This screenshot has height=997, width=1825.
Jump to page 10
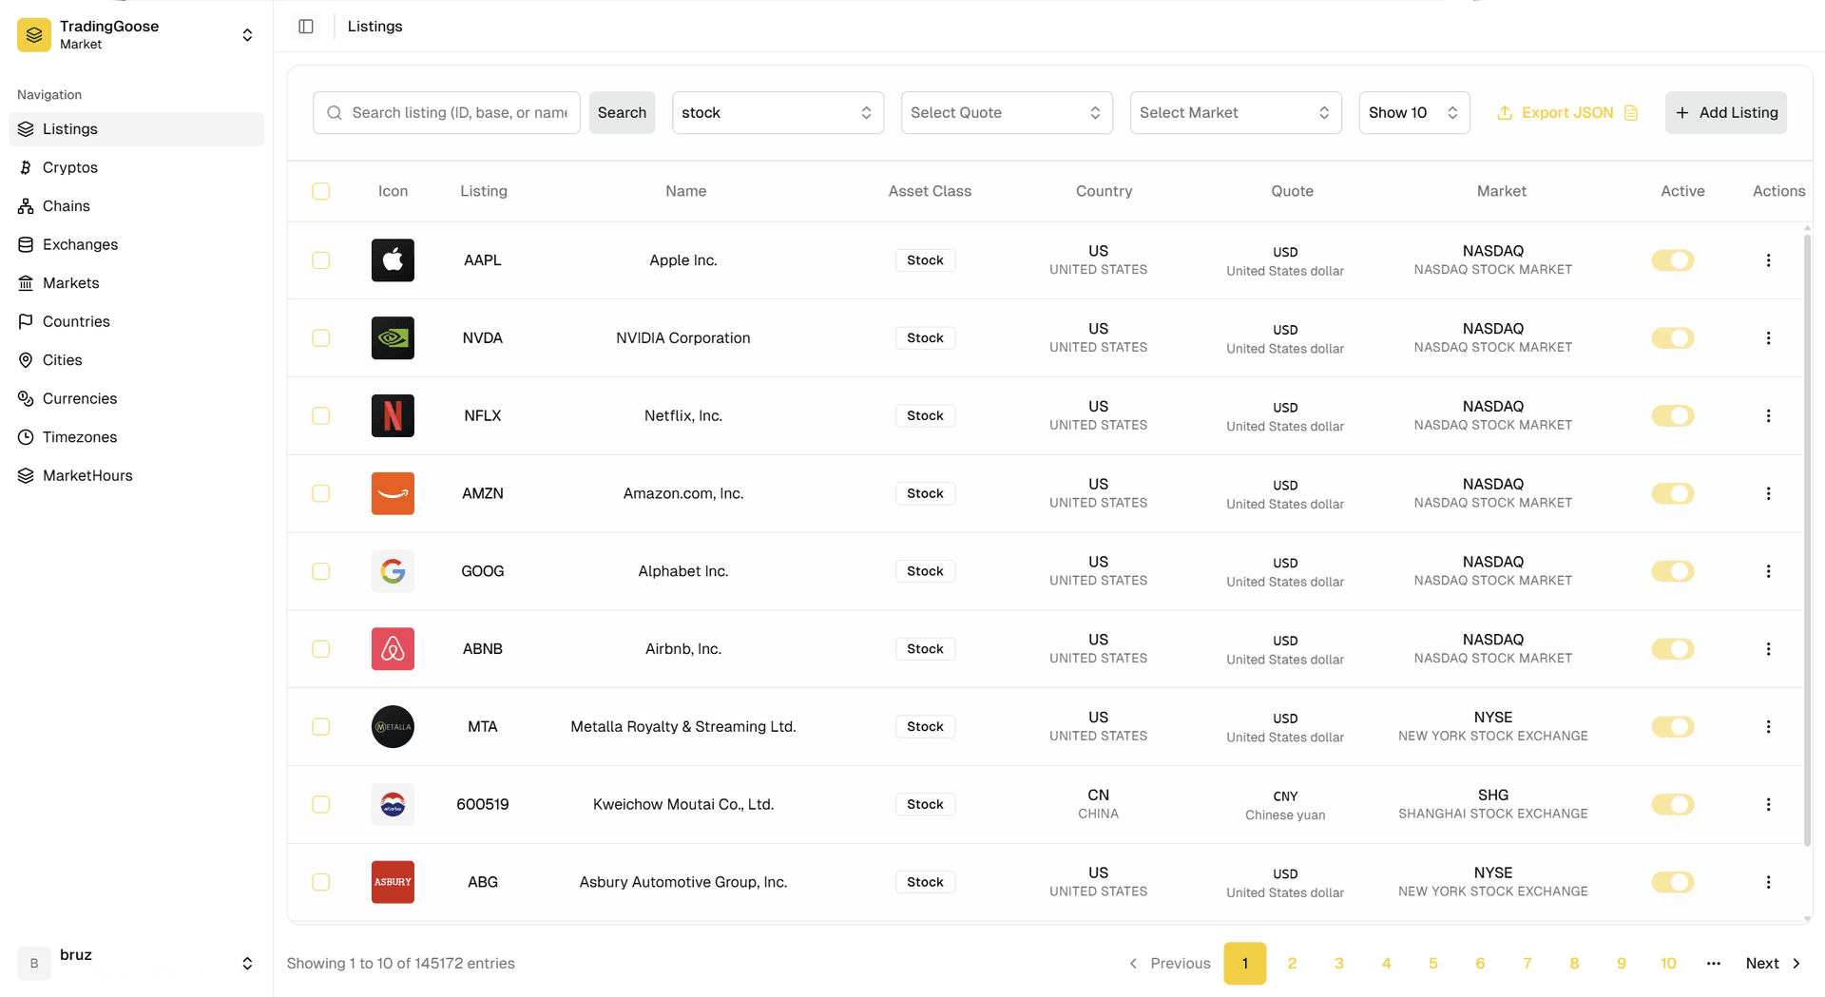[1668, 964]
